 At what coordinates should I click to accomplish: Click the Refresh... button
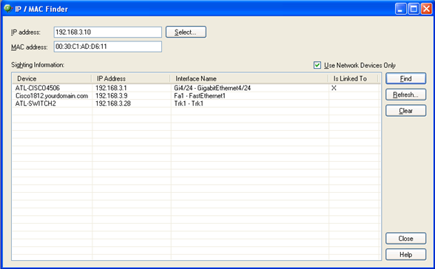[405, 95]
